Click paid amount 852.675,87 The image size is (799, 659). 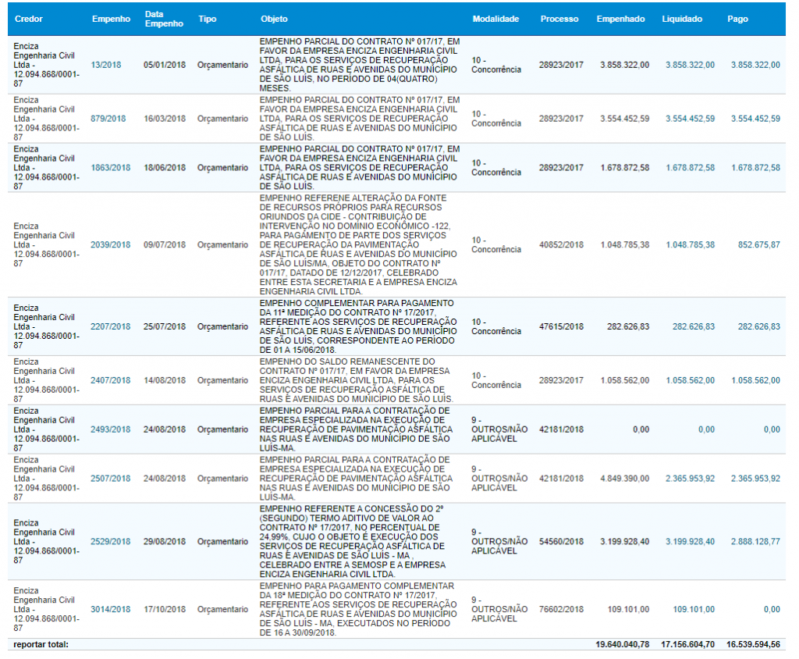click(x=758, y=244)
